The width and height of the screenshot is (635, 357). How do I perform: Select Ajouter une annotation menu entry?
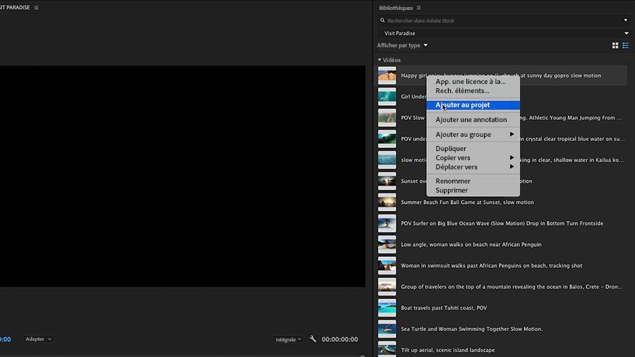[x=473, y=120]
